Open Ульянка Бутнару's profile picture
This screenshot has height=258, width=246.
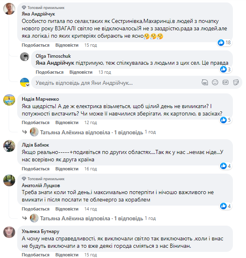point(10,232)
